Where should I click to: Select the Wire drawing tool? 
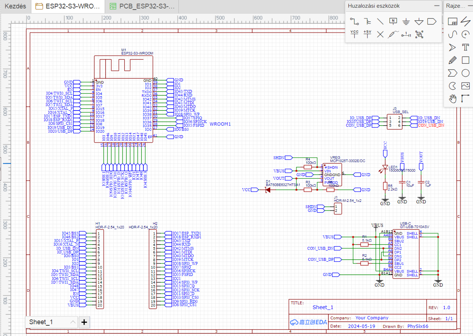click(x=354, y=21)
